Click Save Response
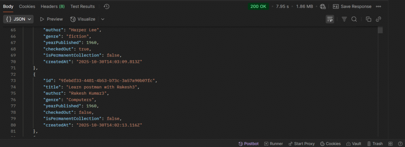 click(352, 6)
